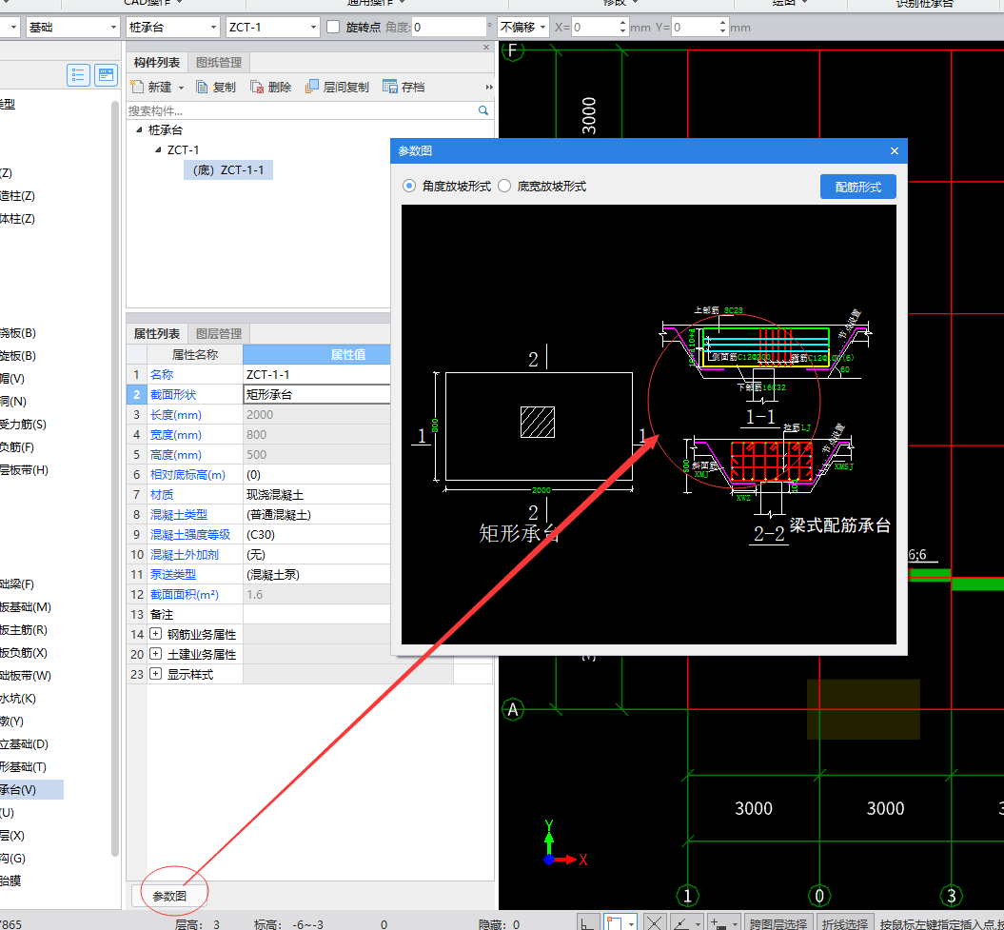Click the list view icon in left panel
Viewport: 1004px width, 930px height.
pos(78,75)
